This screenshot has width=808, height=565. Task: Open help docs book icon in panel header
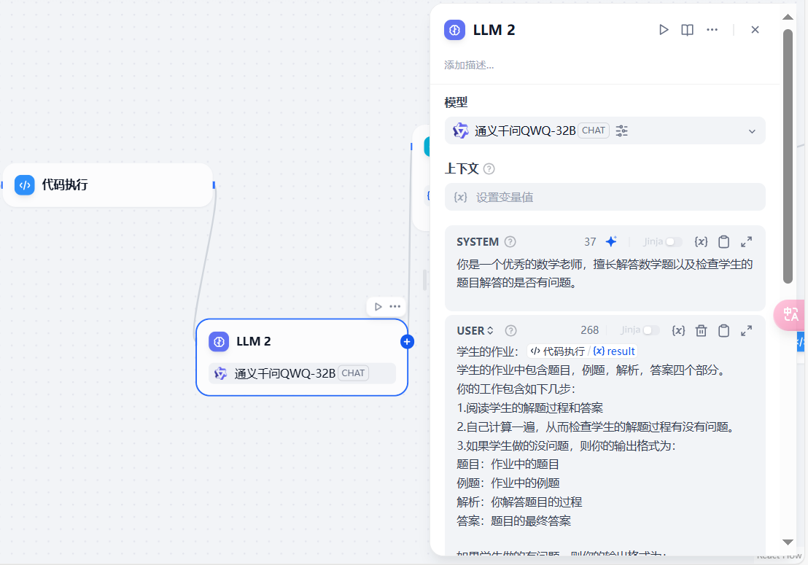pyautogui.click(x=687, y=30)
